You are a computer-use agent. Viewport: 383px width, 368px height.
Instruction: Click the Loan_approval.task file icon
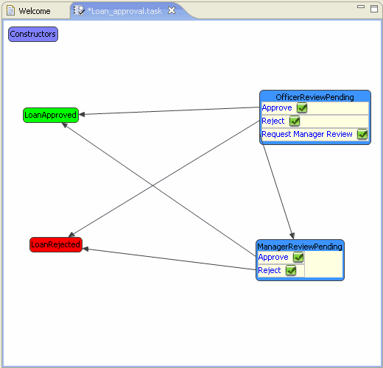point(79,10)
